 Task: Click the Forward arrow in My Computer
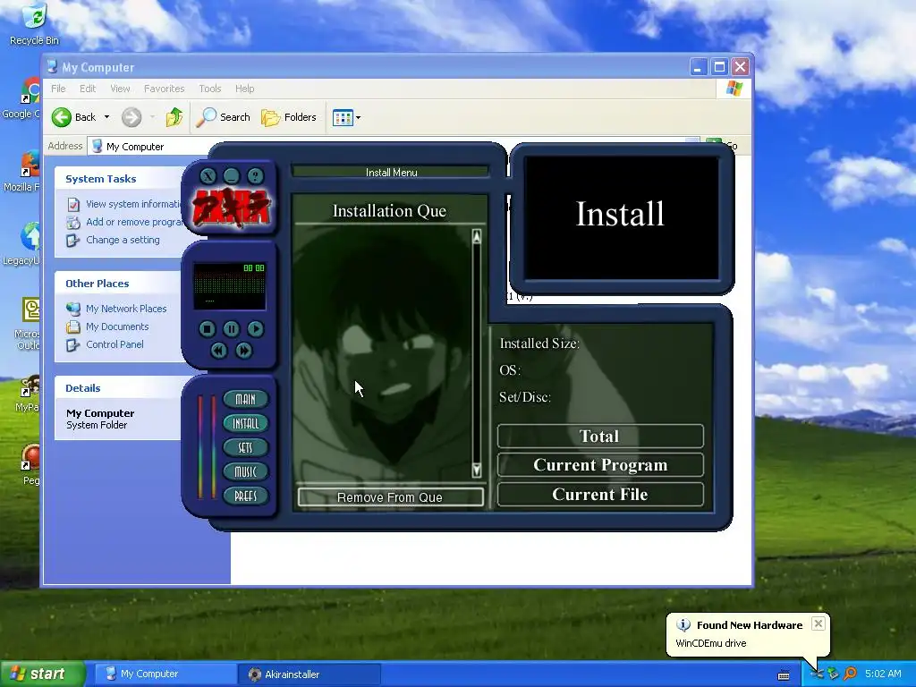pos(131,117)
